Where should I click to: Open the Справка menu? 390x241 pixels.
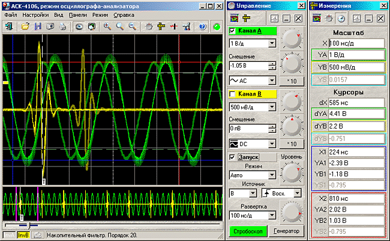[x=124, y=14]
